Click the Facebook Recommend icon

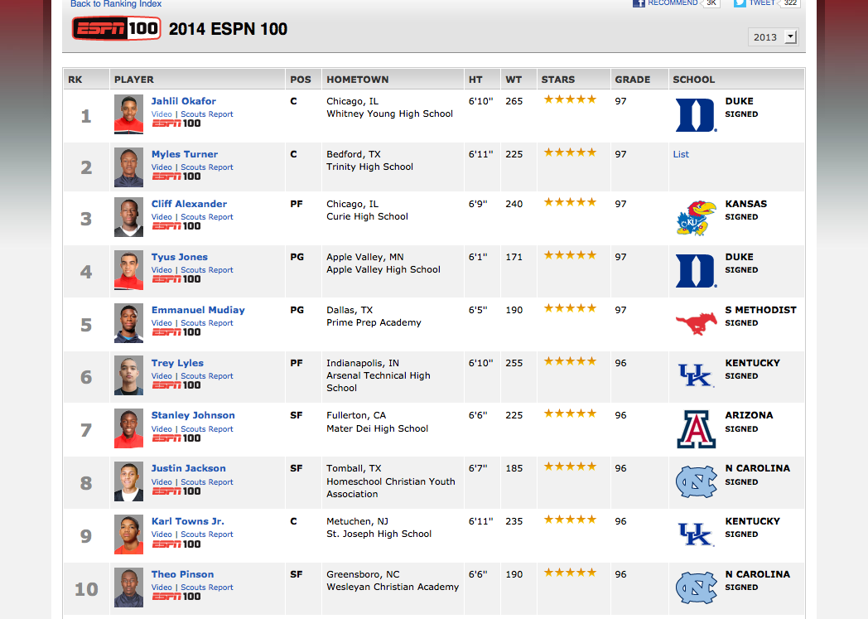639,3
